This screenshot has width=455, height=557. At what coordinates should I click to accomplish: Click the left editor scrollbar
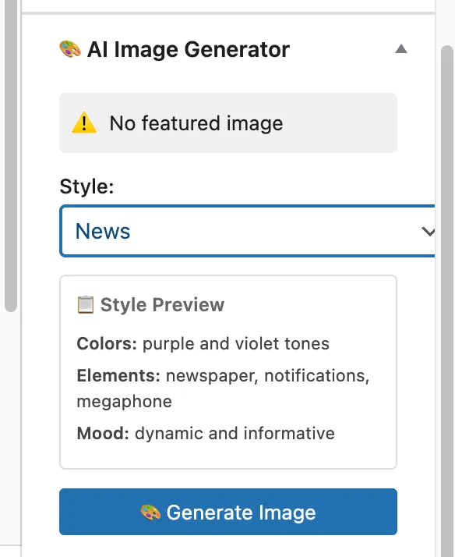[x=11, y=156]
